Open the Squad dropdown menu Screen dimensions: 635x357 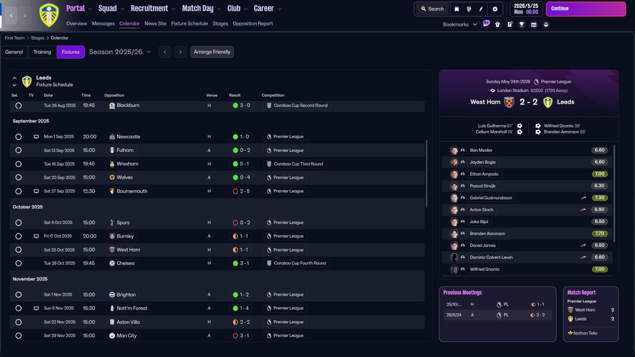(x=112, y=8)
